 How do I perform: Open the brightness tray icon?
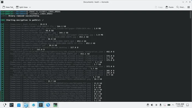(156, 105)
